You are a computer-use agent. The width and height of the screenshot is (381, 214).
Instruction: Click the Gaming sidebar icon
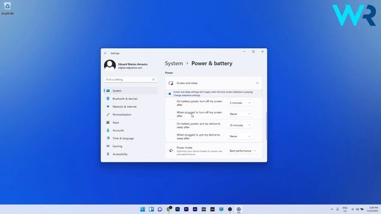pyautogui.click(x=108, y=146)
